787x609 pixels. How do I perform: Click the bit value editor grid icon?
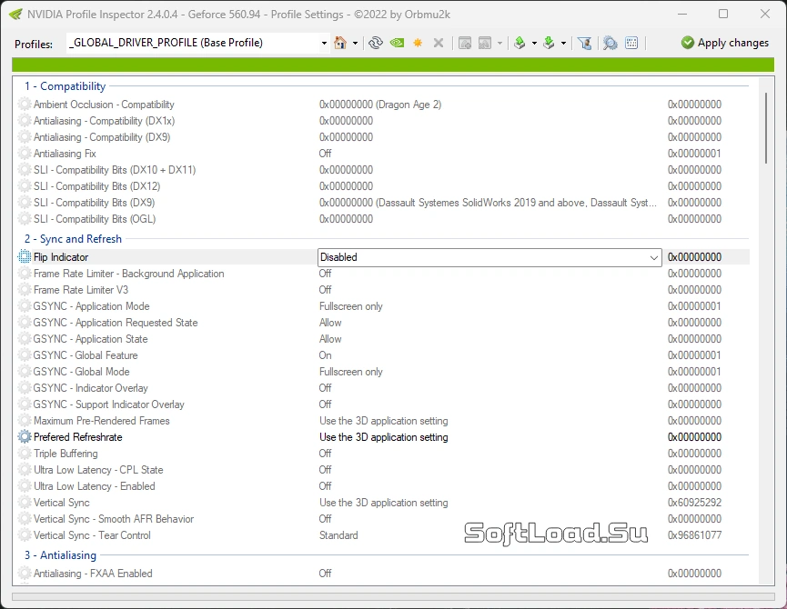click(631, 43)
